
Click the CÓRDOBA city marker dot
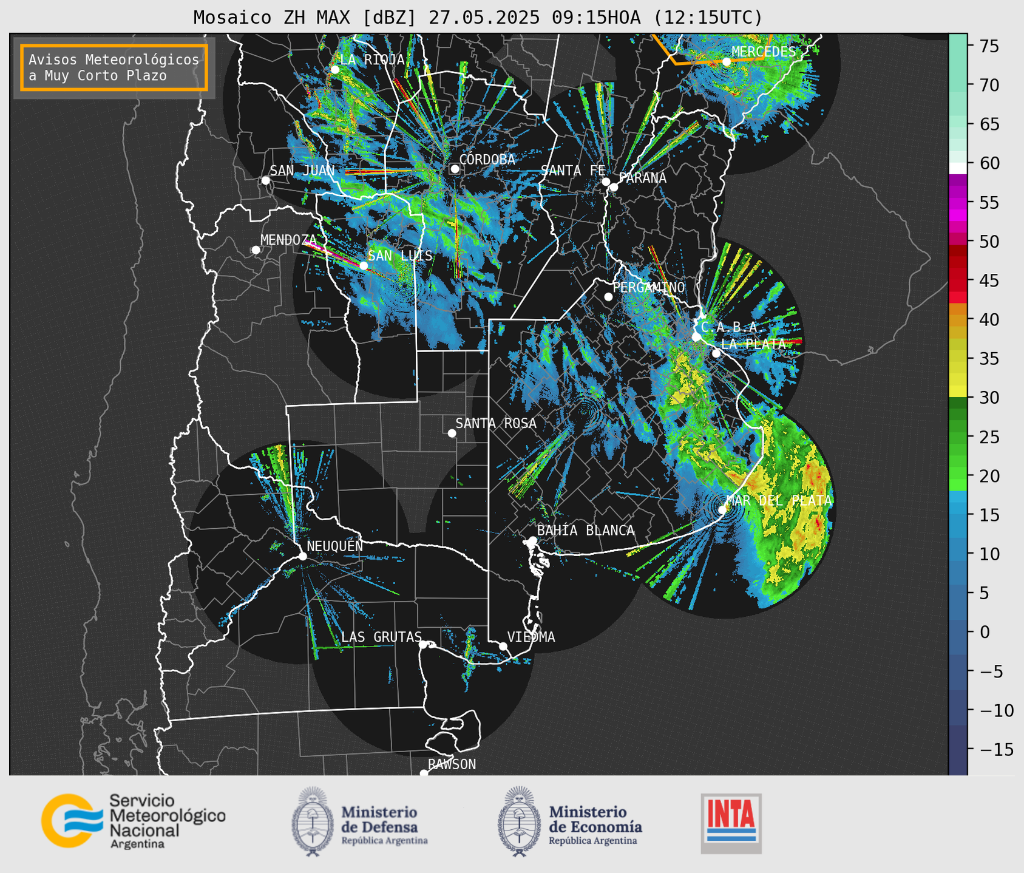[x=455, y=169]
